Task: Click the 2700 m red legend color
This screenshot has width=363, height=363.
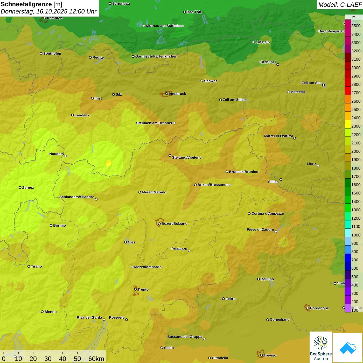Action: click(348, 91)
